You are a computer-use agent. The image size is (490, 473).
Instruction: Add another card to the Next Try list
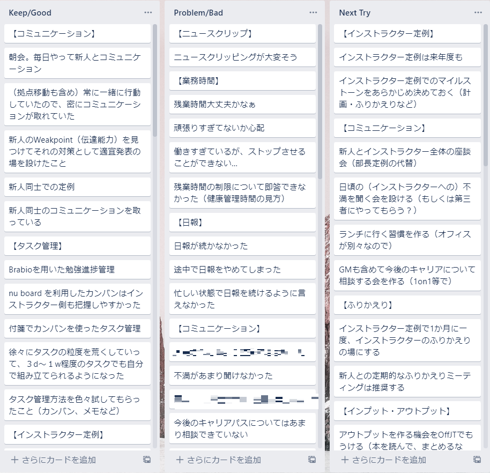point(383,460)
